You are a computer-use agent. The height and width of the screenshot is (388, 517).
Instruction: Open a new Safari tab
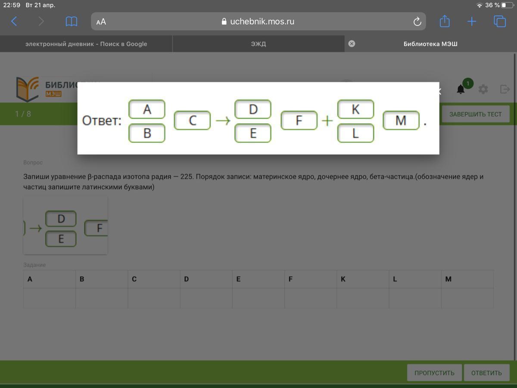click(472, 22)
